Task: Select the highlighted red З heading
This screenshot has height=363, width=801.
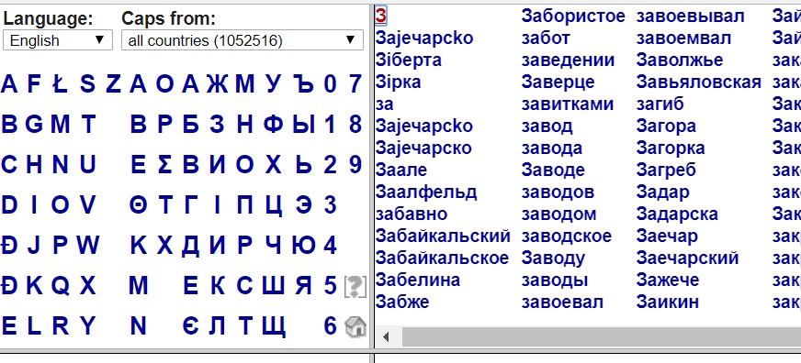Action: [380, 16]
